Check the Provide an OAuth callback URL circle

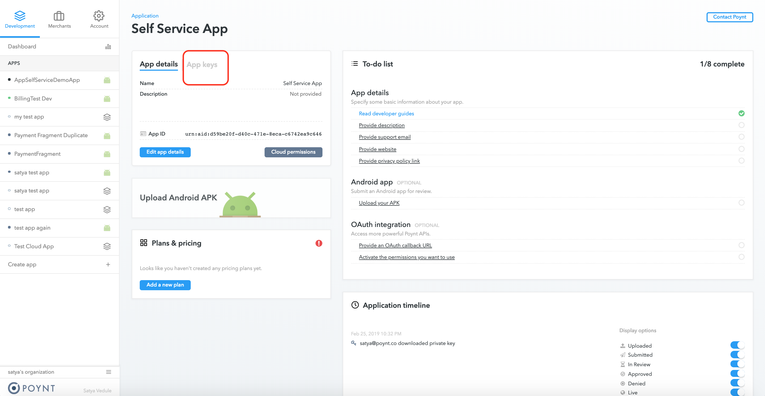pos(741,245)
